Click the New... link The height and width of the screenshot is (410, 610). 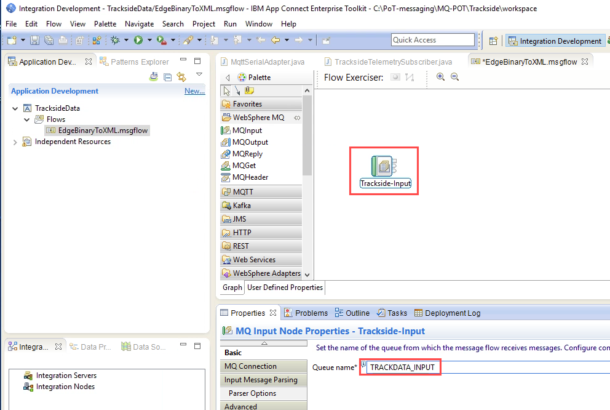[194, 91]
